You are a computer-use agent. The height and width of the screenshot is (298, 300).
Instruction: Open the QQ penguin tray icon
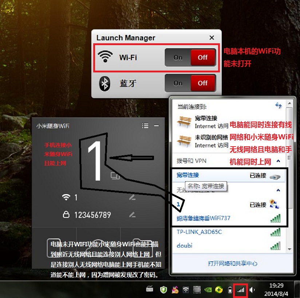[175, 290]
